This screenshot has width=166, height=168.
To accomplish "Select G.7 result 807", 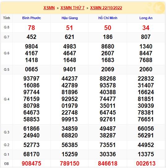I will tap(146, 37).
